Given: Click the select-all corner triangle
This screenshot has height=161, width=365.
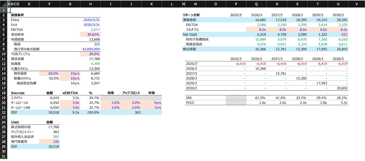Looking at the screenshot, I should point(4,4).
